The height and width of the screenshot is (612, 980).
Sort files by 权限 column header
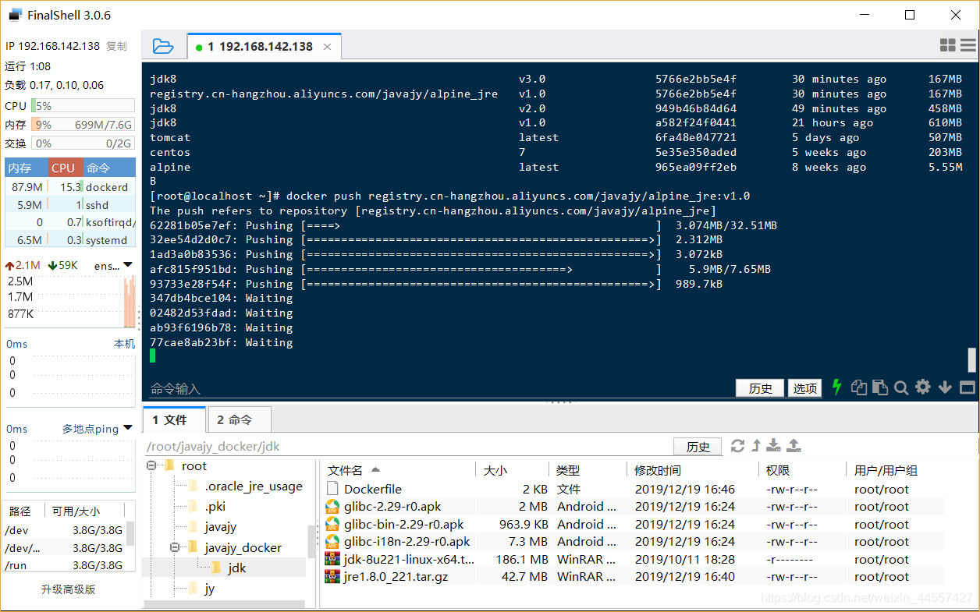coord(802,470)
